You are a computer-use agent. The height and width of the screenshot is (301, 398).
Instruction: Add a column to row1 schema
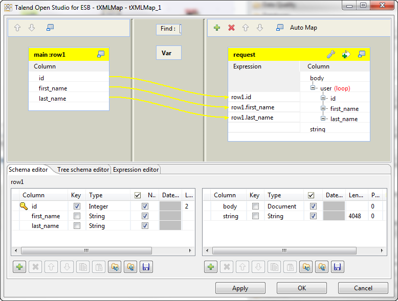tap(19, 267)
